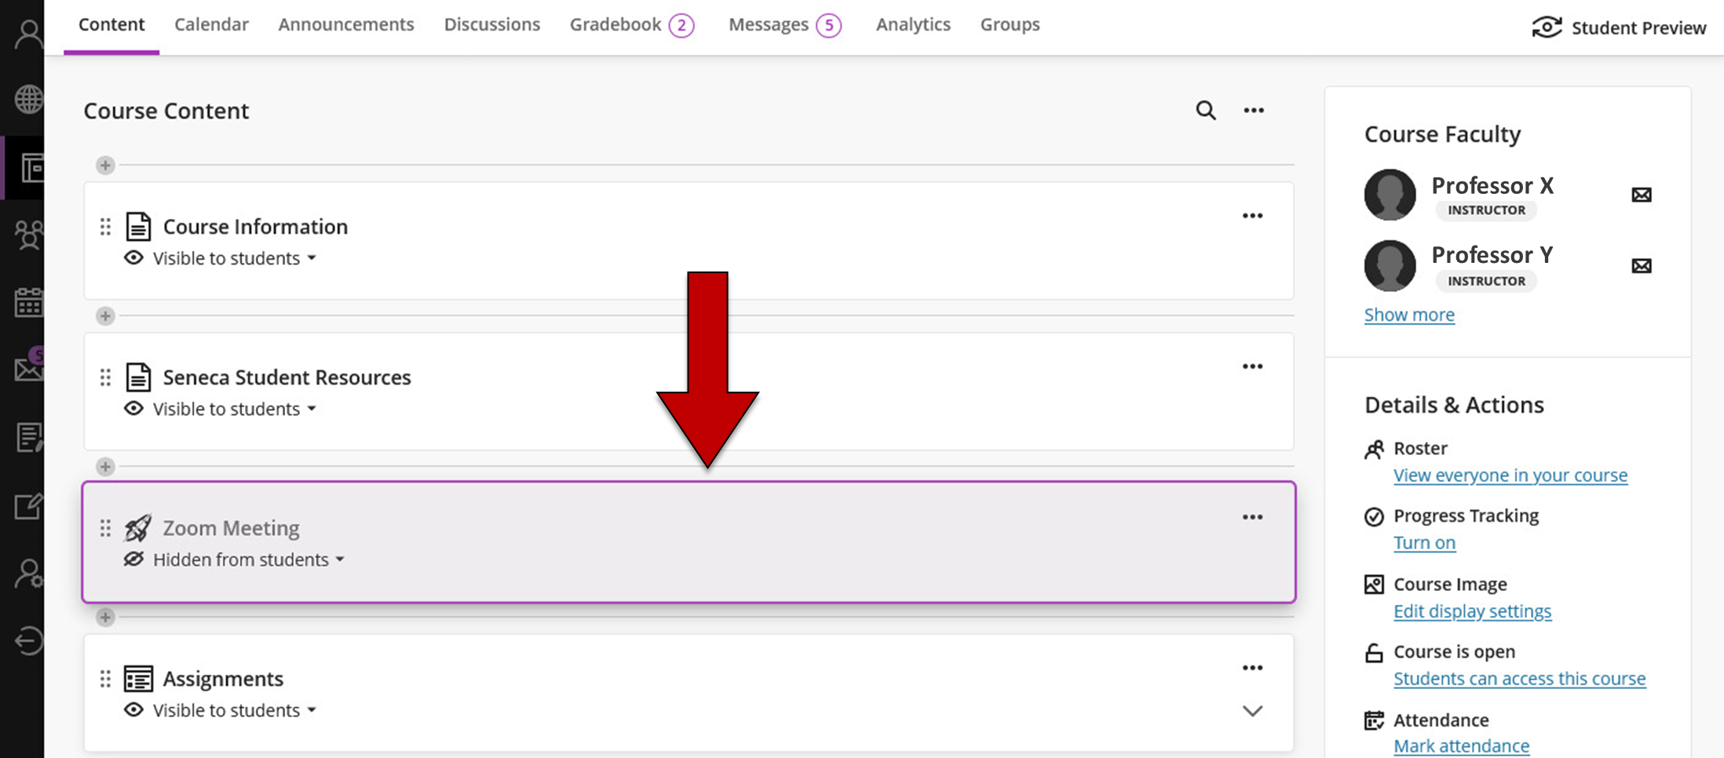Screen dimensions: 1724x758
Task: Open the institution globe icon in sidebar
Action: click(x=28, y=100)
